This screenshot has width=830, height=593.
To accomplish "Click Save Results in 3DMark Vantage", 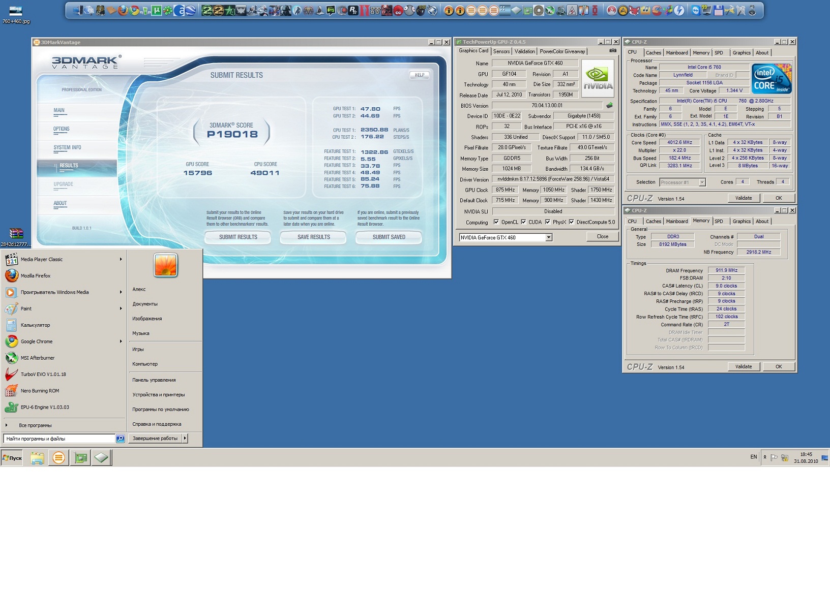I will pyautogui.click(x=313, y=237).
